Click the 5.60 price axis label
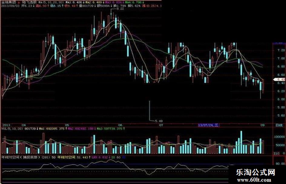This screenshot has width=286, height=184. coord(281,115)
